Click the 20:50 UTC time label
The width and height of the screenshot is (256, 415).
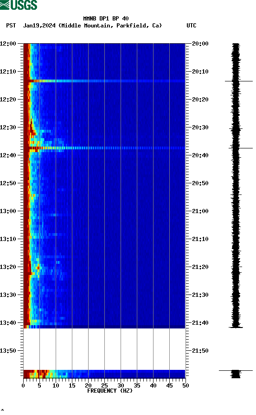[x=200, y=183]
